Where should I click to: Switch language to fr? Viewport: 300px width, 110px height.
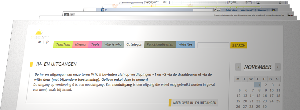coord(47,42)
